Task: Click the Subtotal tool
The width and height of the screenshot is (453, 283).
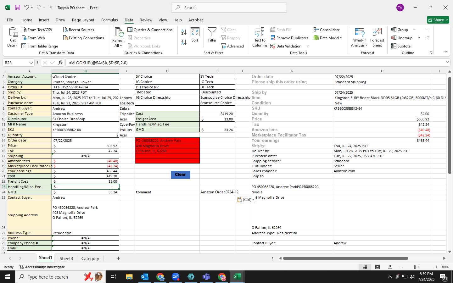Action: 401,46
